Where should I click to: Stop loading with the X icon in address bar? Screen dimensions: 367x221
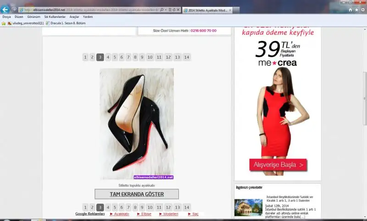[178, 10]
